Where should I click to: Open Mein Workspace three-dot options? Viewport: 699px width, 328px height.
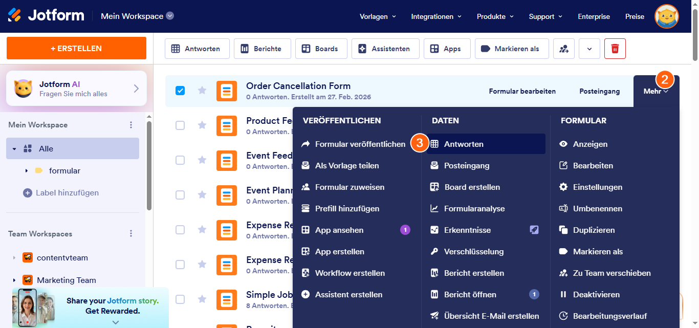pos(131,125)
